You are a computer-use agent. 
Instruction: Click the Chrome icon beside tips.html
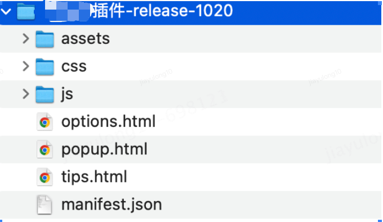click(44, 177)
